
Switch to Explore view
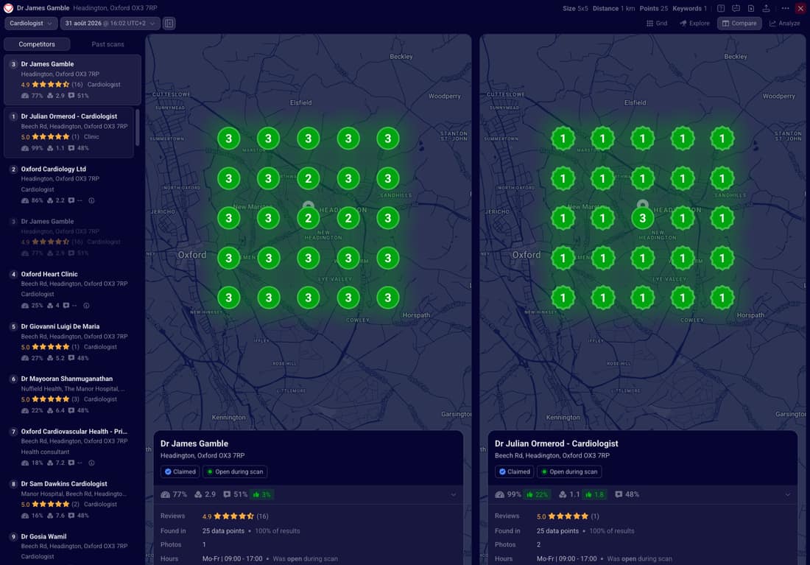click(694, 24)
